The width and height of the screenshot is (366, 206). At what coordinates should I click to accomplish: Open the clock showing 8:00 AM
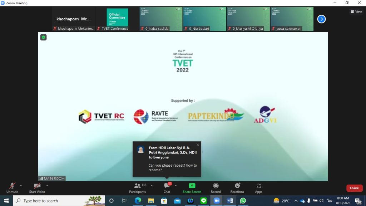tap(343, 201)
